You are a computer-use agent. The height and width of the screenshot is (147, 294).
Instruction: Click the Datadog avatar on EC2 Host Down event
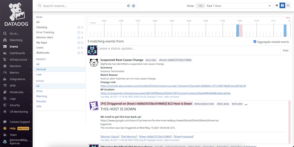click(94, 106)
